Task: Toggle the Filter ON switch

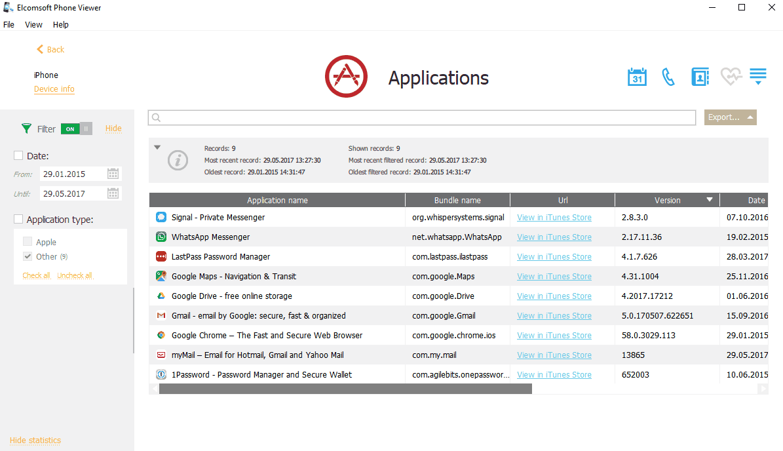Action: click(x=76, y=128)
